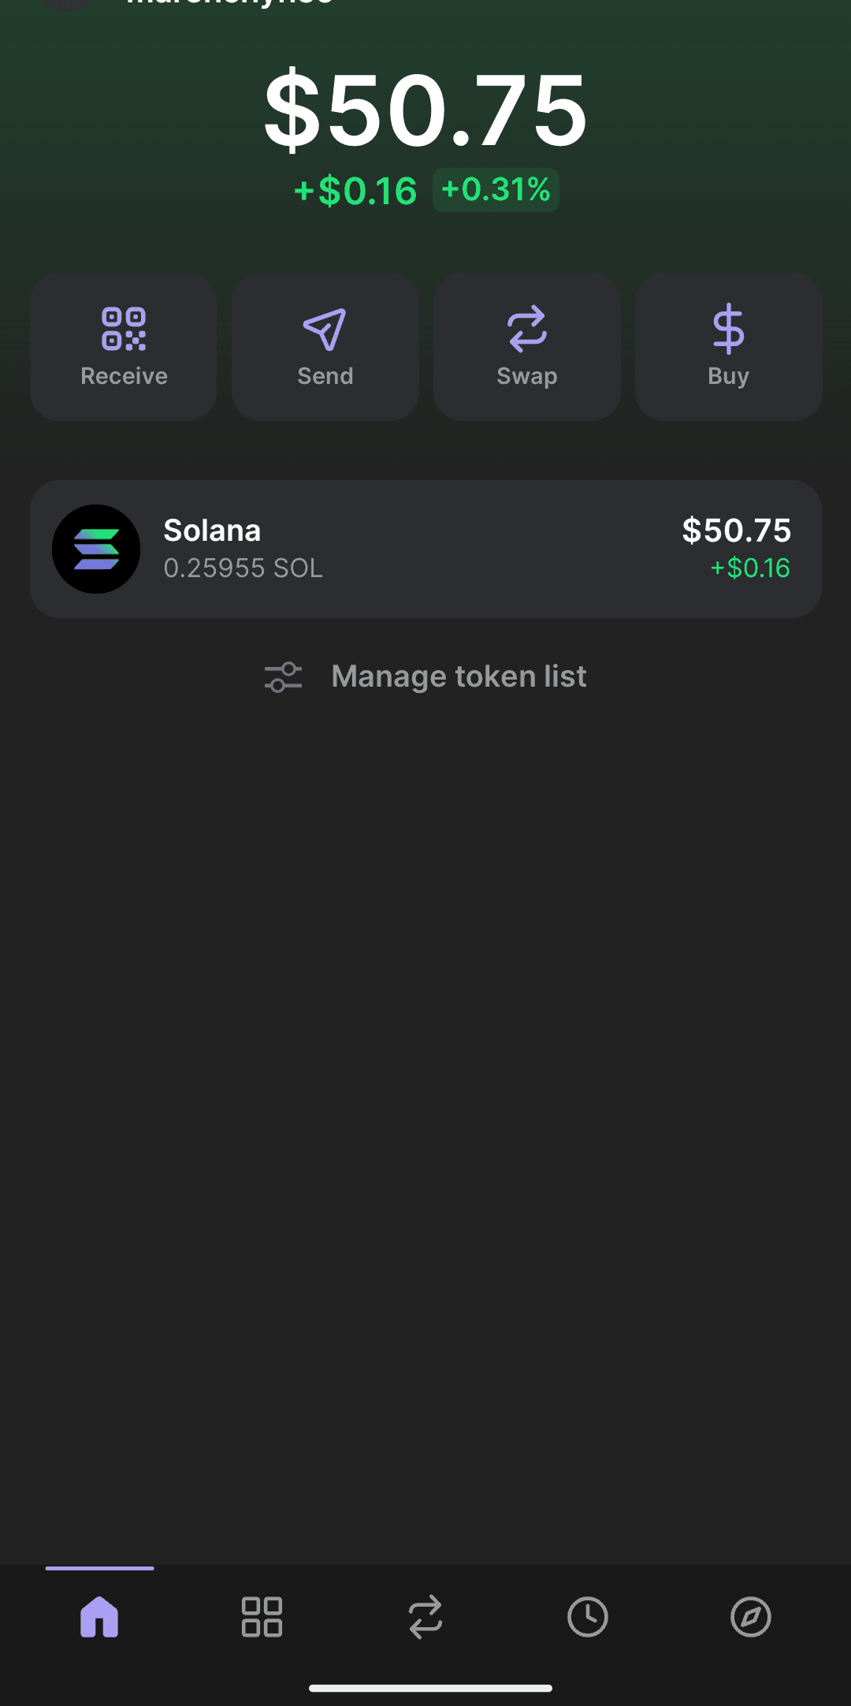
Task: Select the Solana token name
Action: click(x=212, y=531)
